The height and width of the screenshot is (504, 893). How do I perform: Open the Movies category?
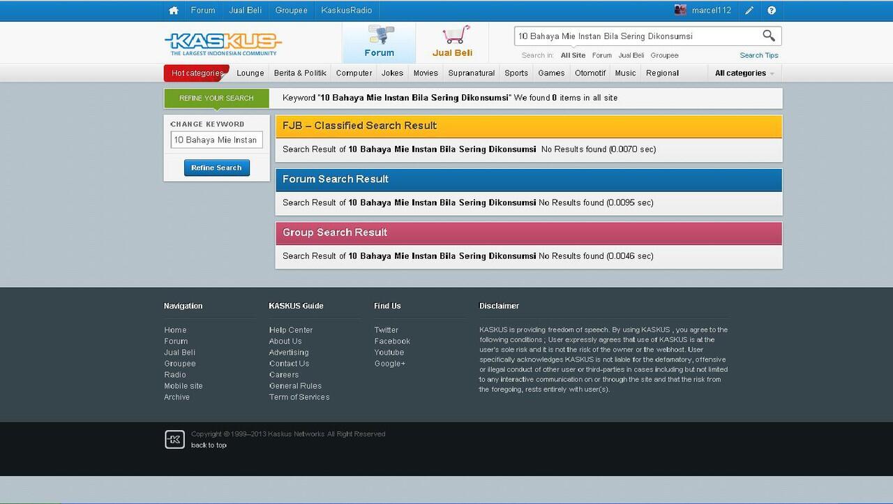pyautogui.click(x=426, y=73)
